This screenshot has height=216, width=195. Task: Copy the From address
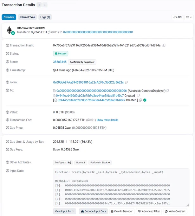coord(127,82)
